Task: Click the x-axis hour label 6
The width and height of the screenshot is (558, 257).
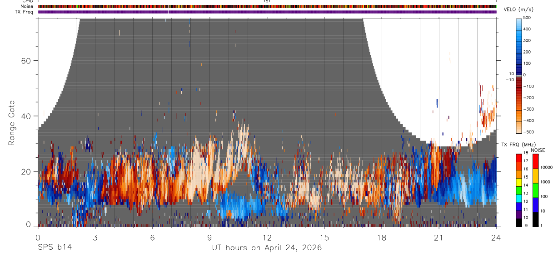Action: [152, 238]
